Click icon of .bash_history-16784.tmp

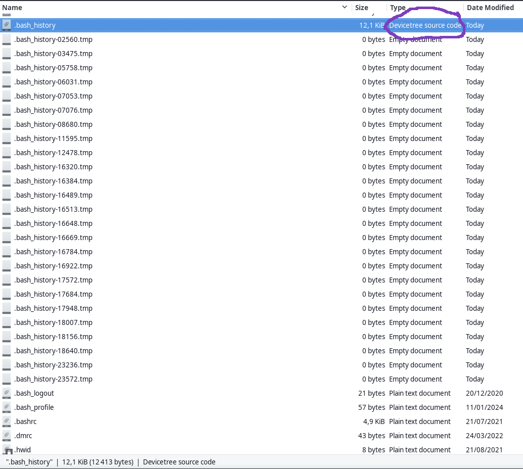pos(7,252)
